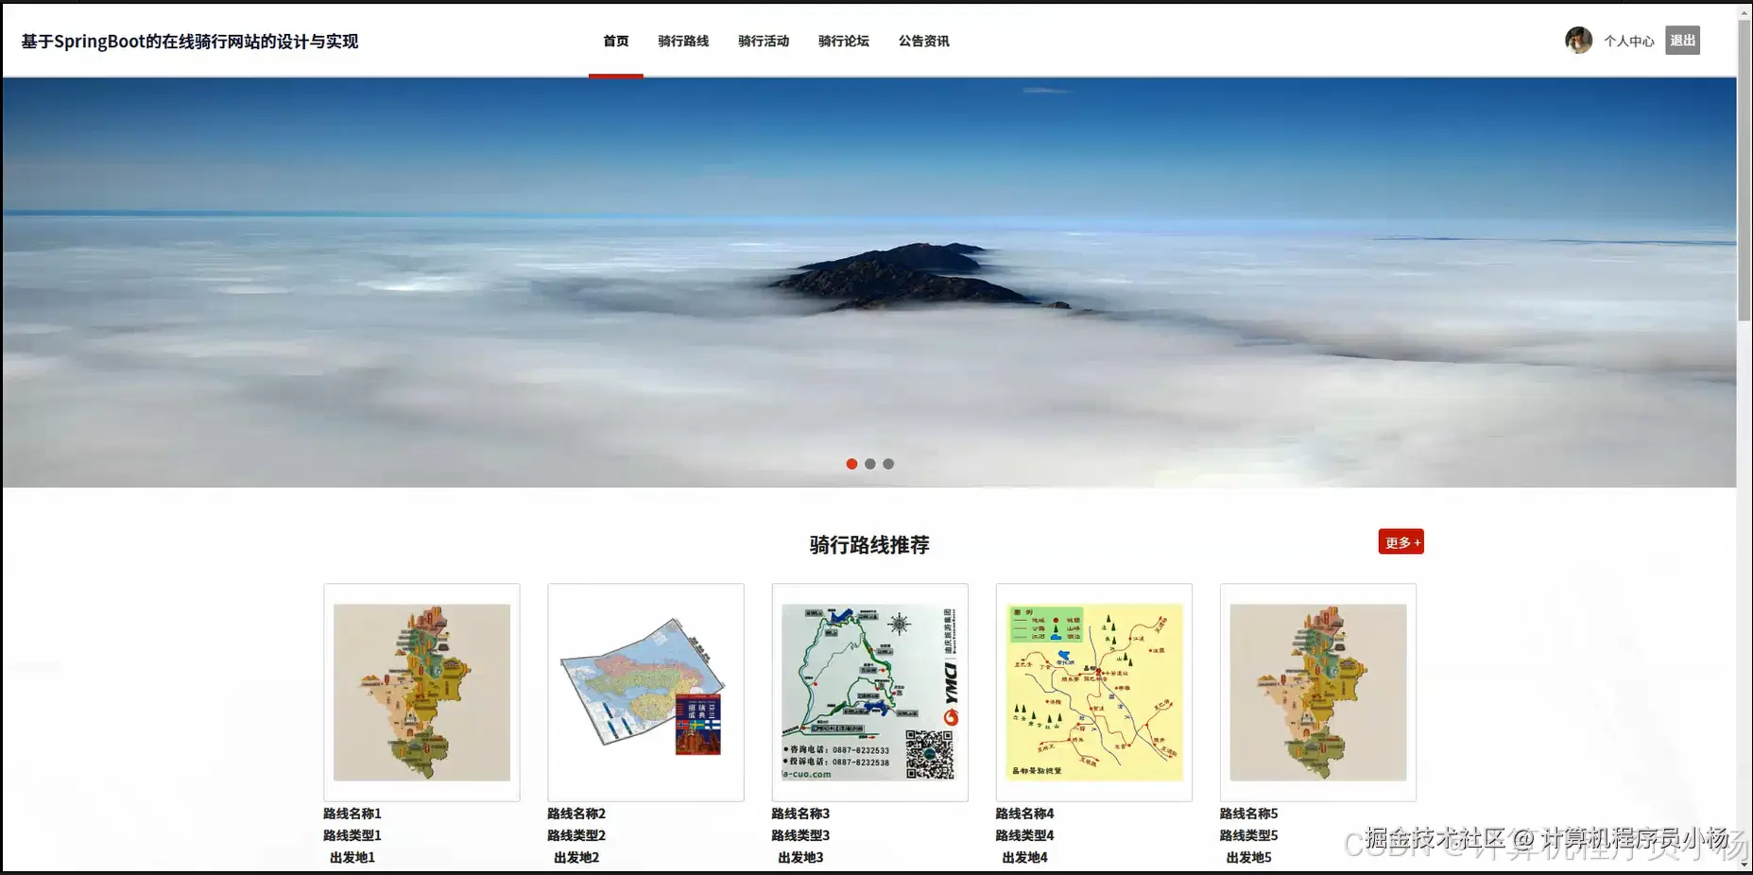
Task: Open the 骑行路线 navigation menu
Action: tap(683, 41)
